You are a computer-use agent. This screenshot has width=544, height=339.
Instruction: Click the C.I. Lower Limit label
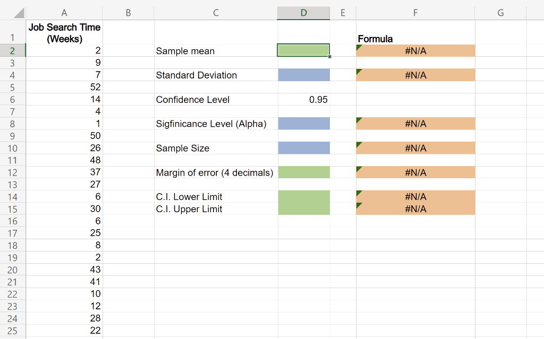pyautogui.click(x=189, y=197)
